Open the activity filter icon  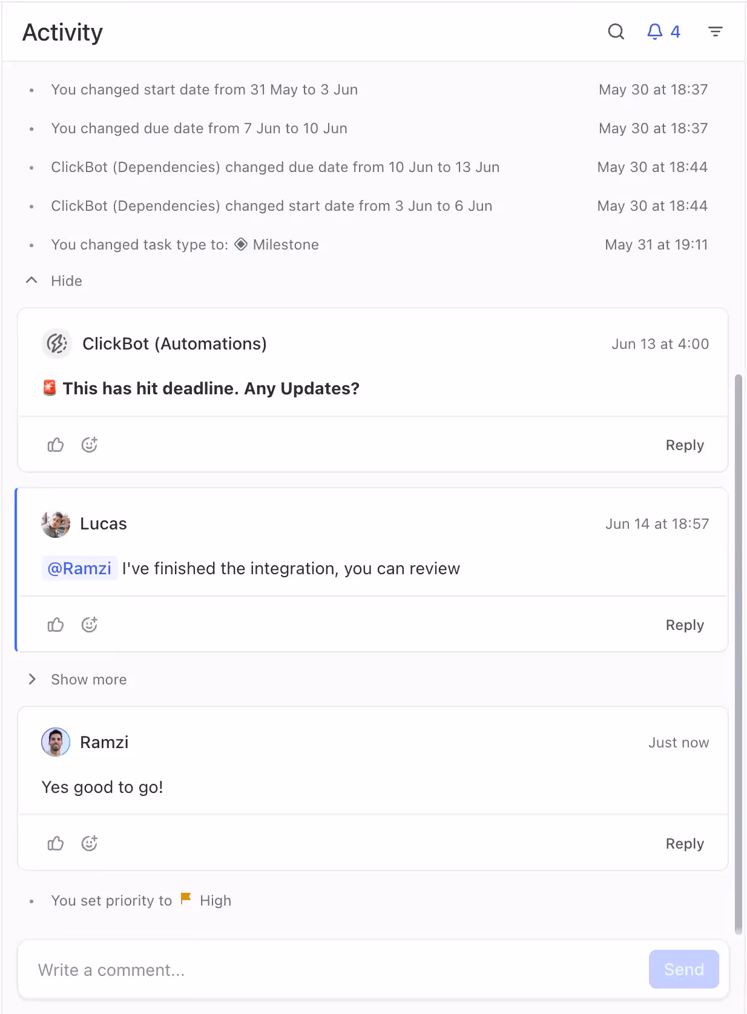(x=716, y=31)
